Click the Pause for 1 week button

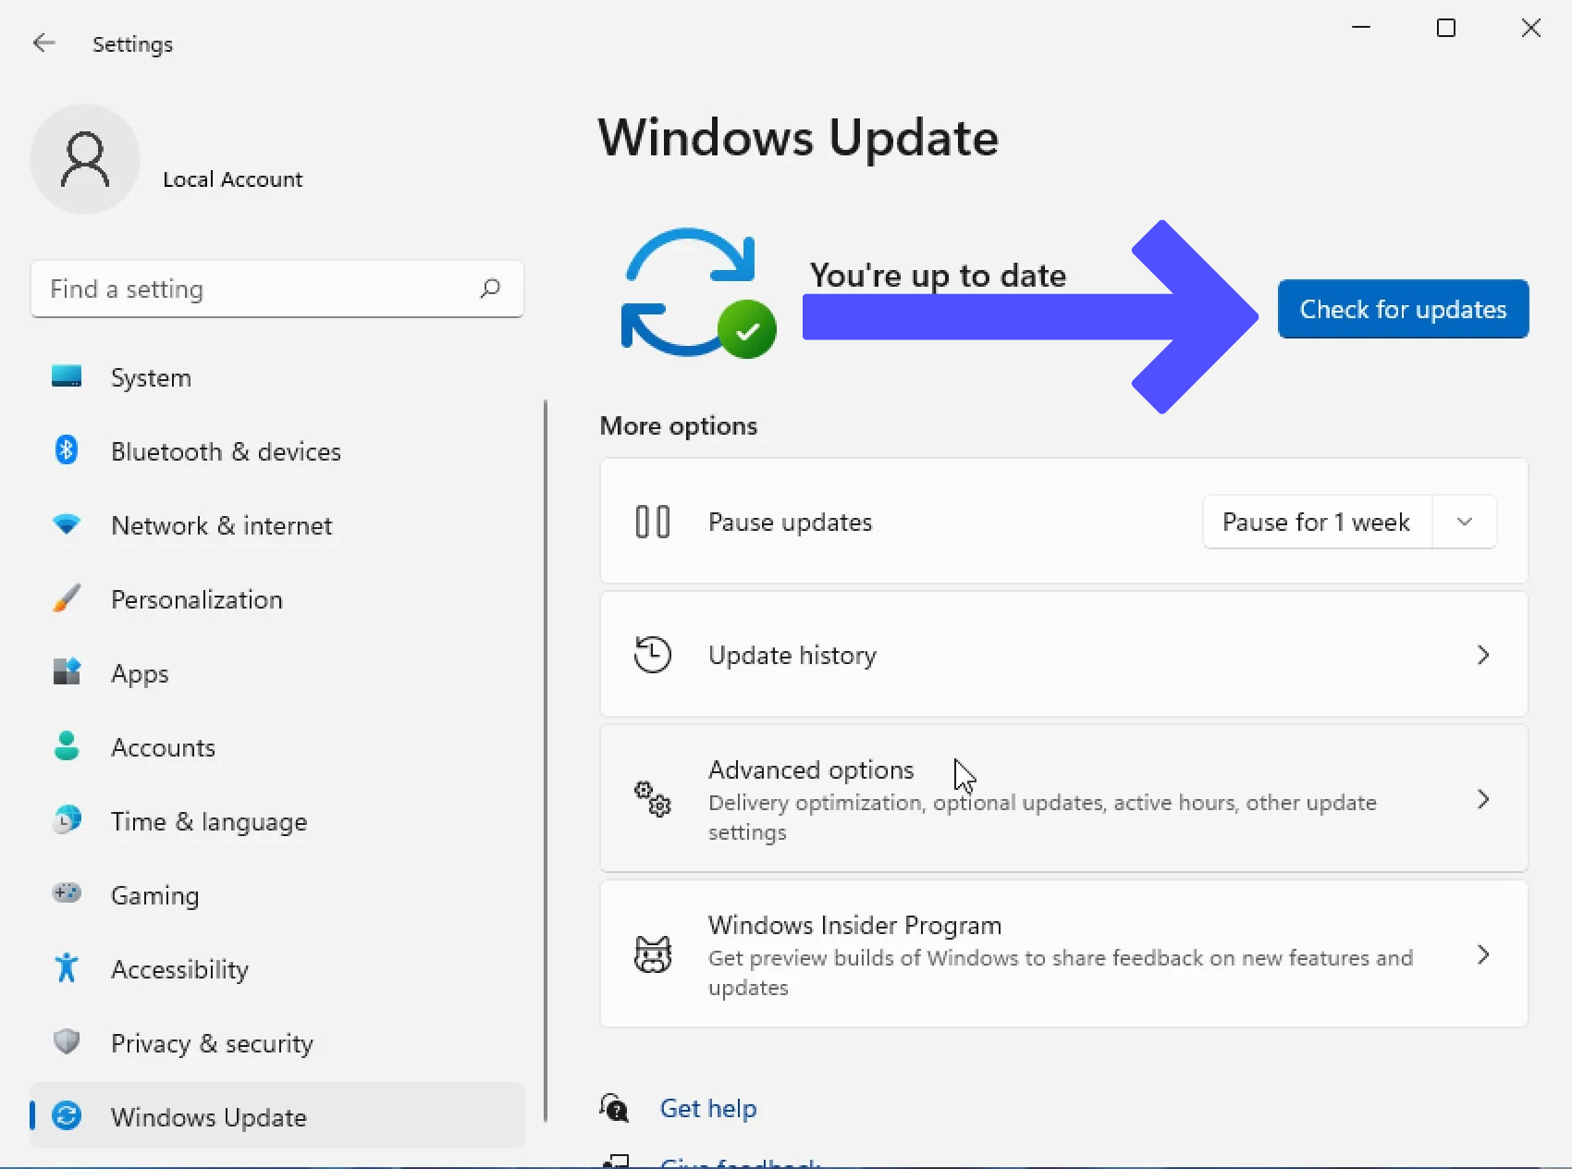pyautogui.click(x=1316, y=522)
